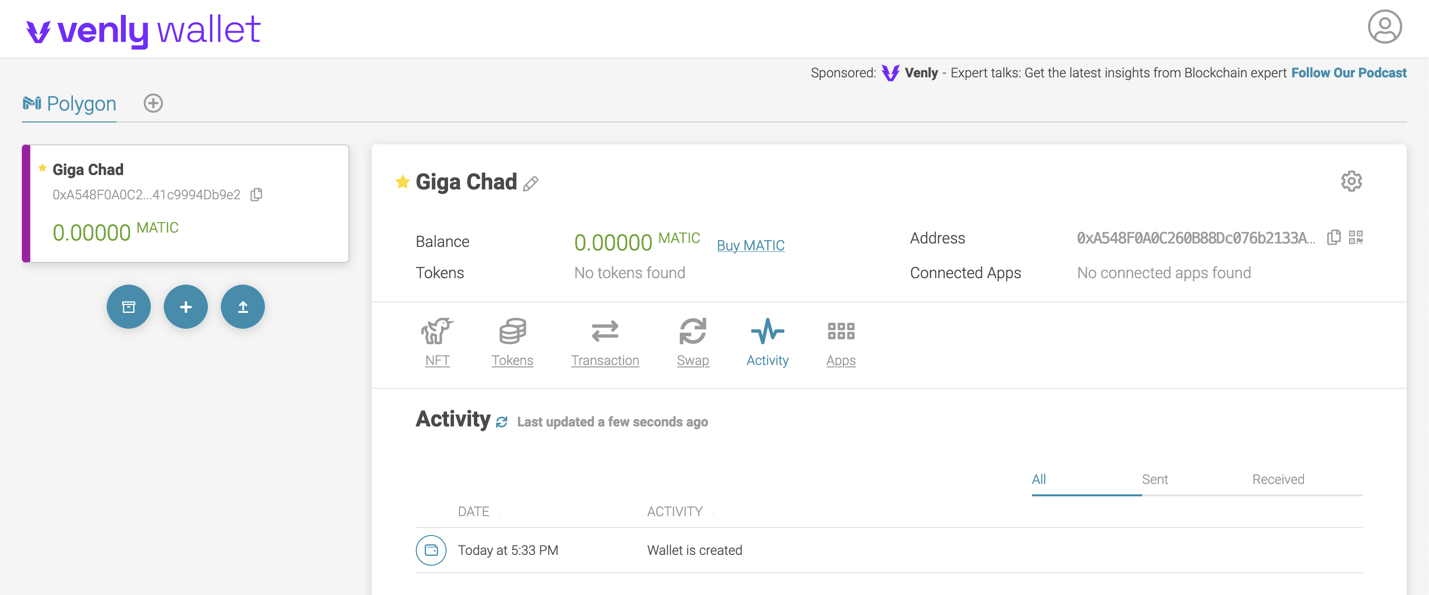Viewport: 1429px width, 595px height.
Task: Switch to the Sent activity filter
Action: pyautogui.click(x=1155, y=479)
